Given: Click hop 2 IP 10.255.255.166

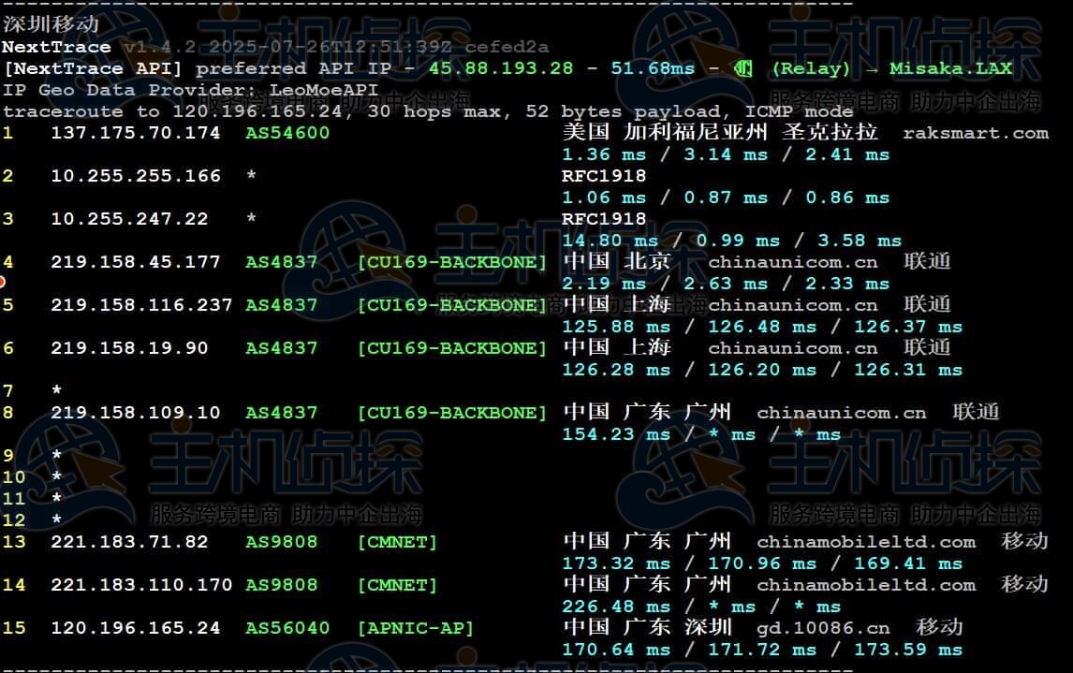Looking at the screenshot, I should click(136, 176).
